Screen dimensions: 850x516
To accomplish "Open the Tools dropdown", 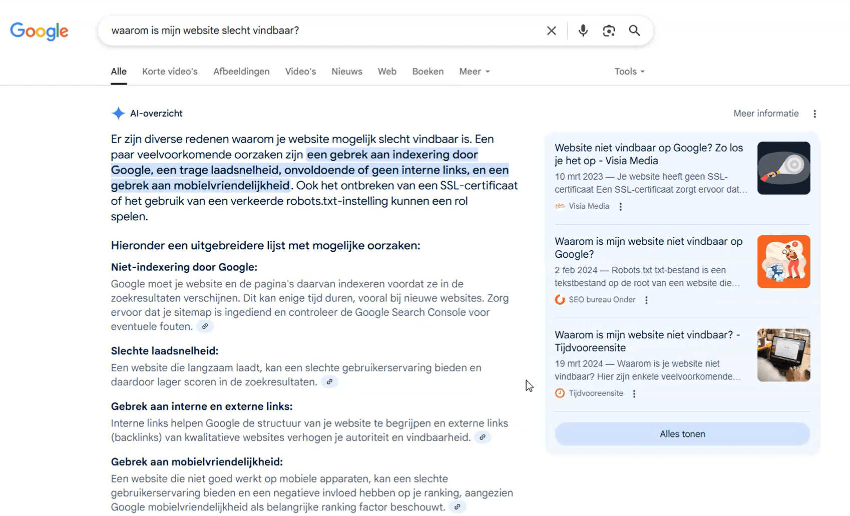I will (629, 72).
